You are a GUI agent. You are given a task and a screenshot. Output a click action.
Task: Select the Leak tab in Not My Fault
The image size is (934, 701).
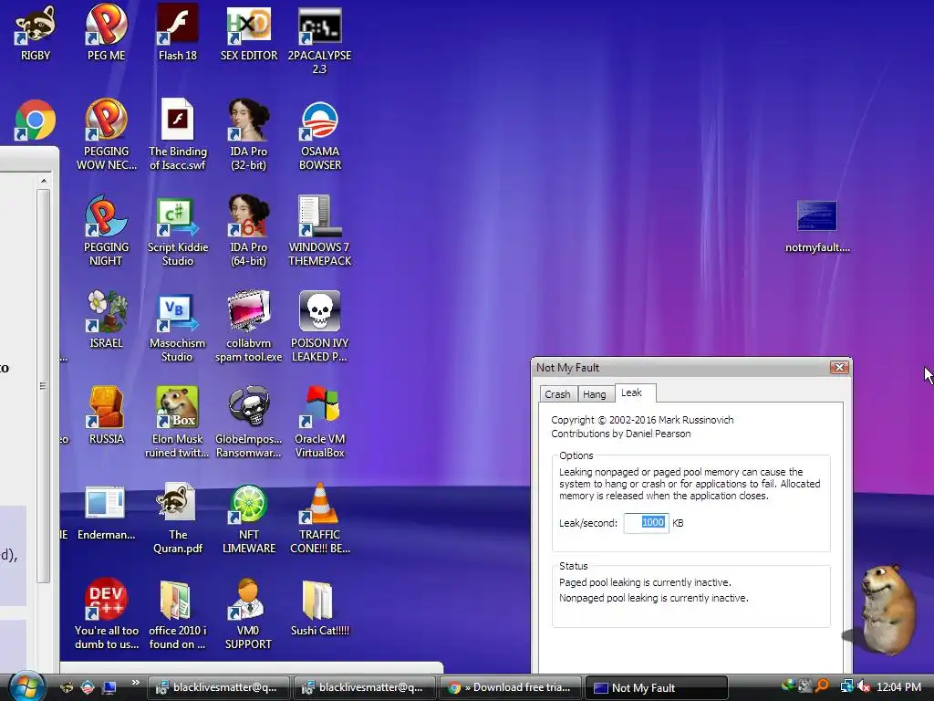(x=635, y=392)
